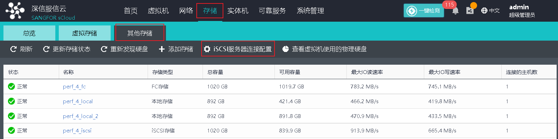Click the pie chart icon for physical disks
The image size is (558, 139).
coord(286,49)
